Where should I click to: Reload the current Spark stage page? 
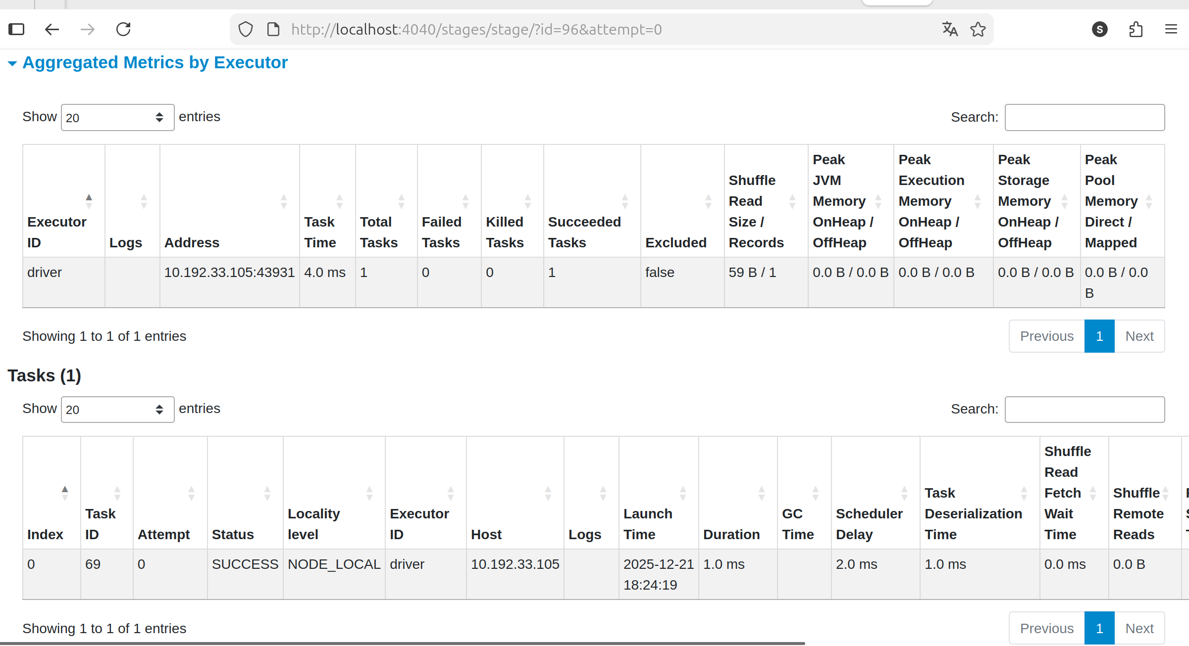(x=123, y=29)
